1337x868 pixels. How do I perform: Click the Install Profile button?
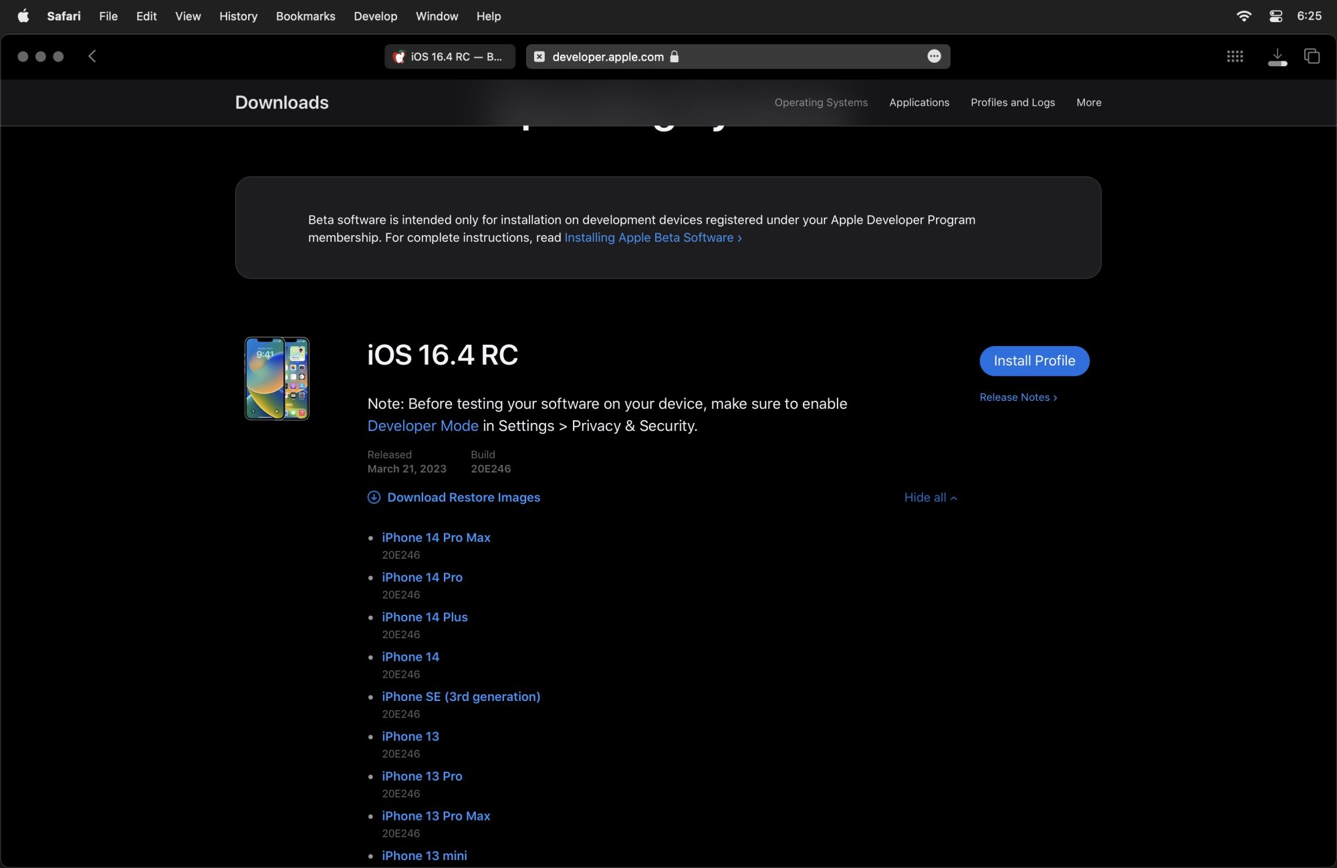click(1034, 361)
